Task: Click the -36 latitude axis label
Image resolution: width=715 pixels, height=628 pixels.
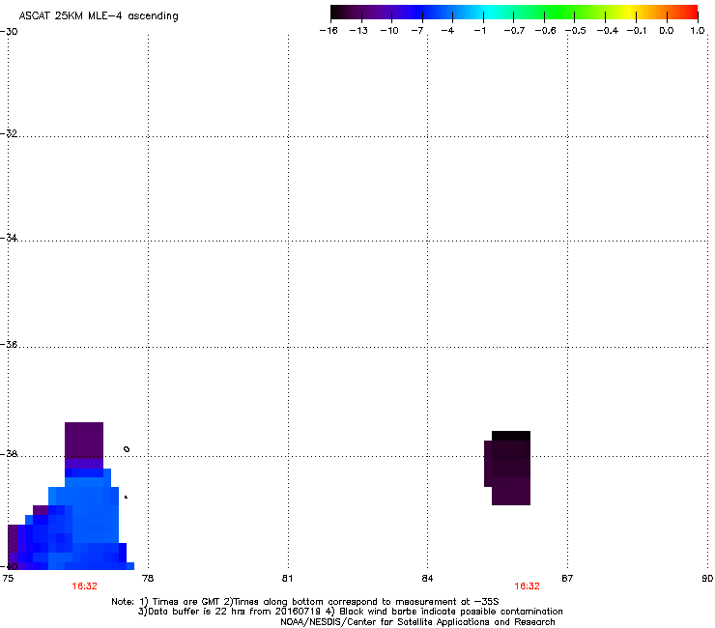Action: (x=9, y=344)
